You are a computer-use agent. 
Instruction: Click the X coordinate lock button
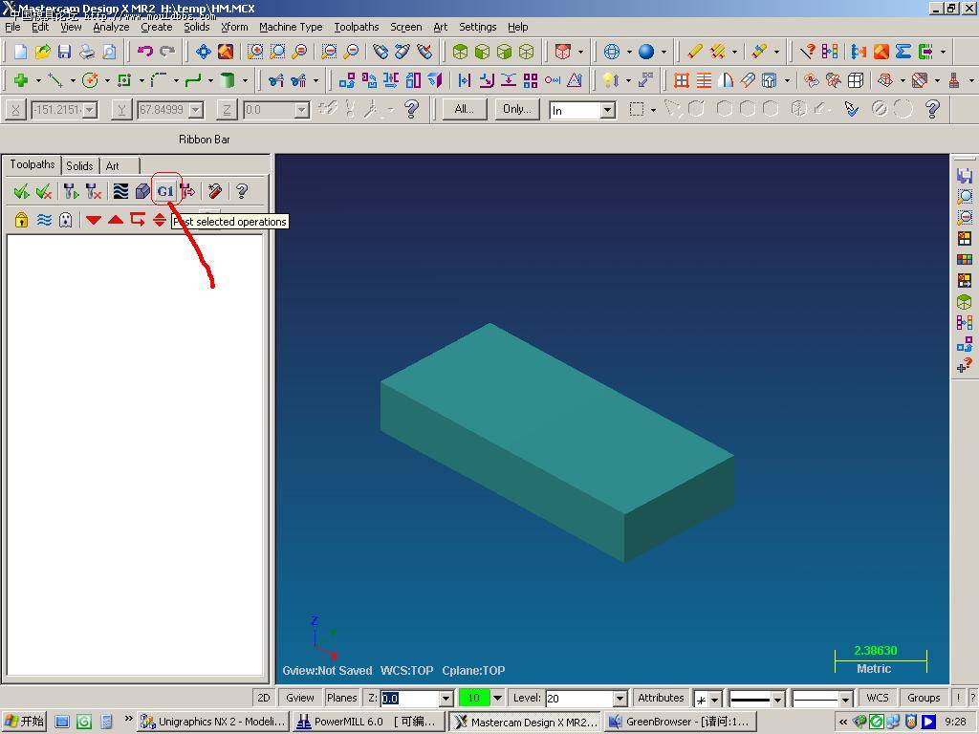tap(15, 110)
